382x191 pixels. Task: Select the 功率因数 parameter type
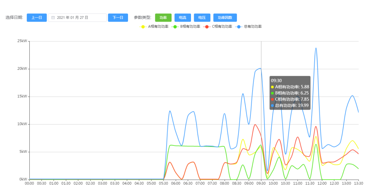(225, 18)
